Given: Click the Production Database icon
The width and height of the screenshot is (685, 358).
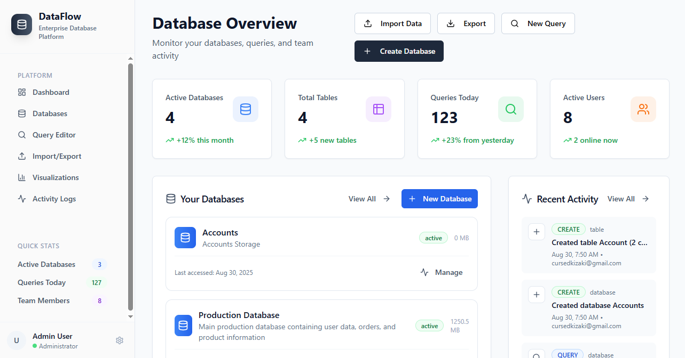Looking at the screenshot, I should pos(183,326).
